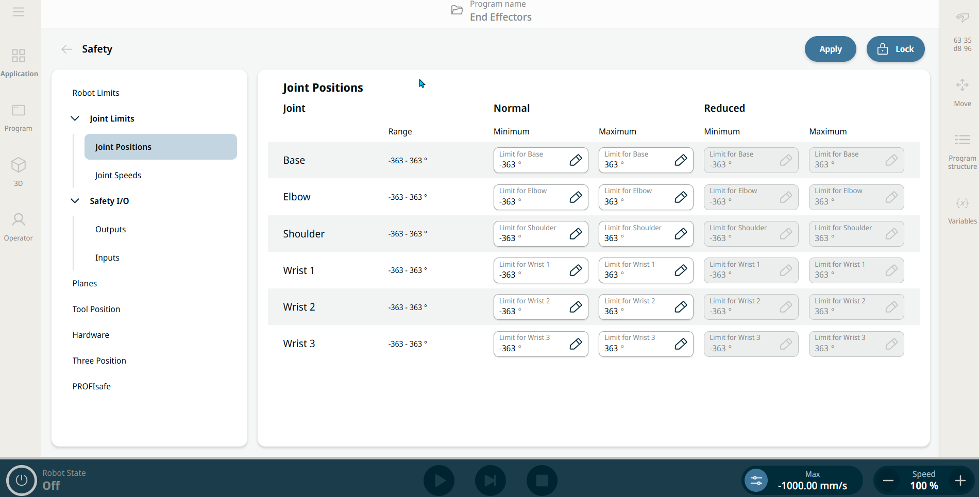This screenshot has width=979, height=497.
Task: Open the hamburger menu icon
Action: (x=19, y=12)
